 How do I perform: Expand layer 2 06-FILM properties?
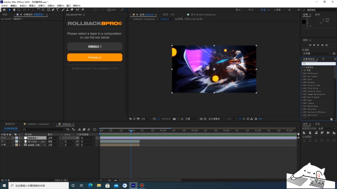click(13, 141)
